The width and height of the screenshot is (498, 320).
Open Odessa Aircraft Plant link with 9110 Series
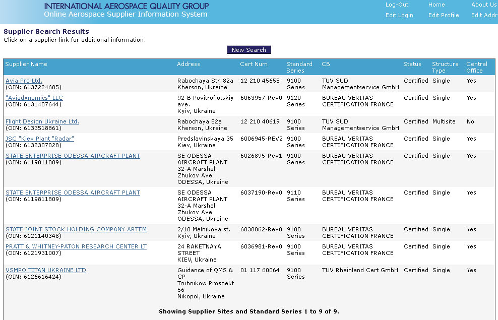point(73,193)
